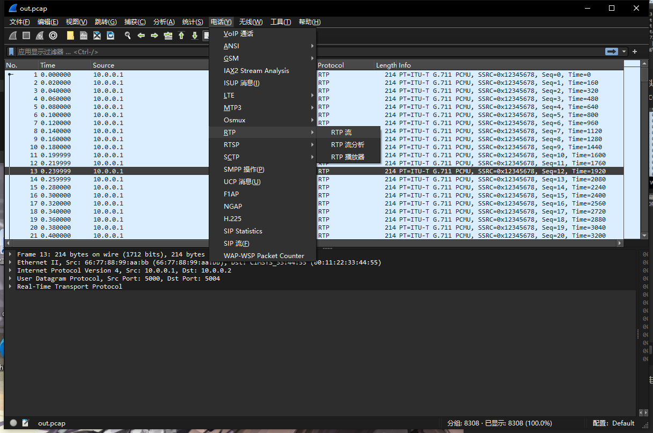Expand the Ethernet II details row
Image resolution: width=653 pixels, height=433 pixels.
click(10, 262)
